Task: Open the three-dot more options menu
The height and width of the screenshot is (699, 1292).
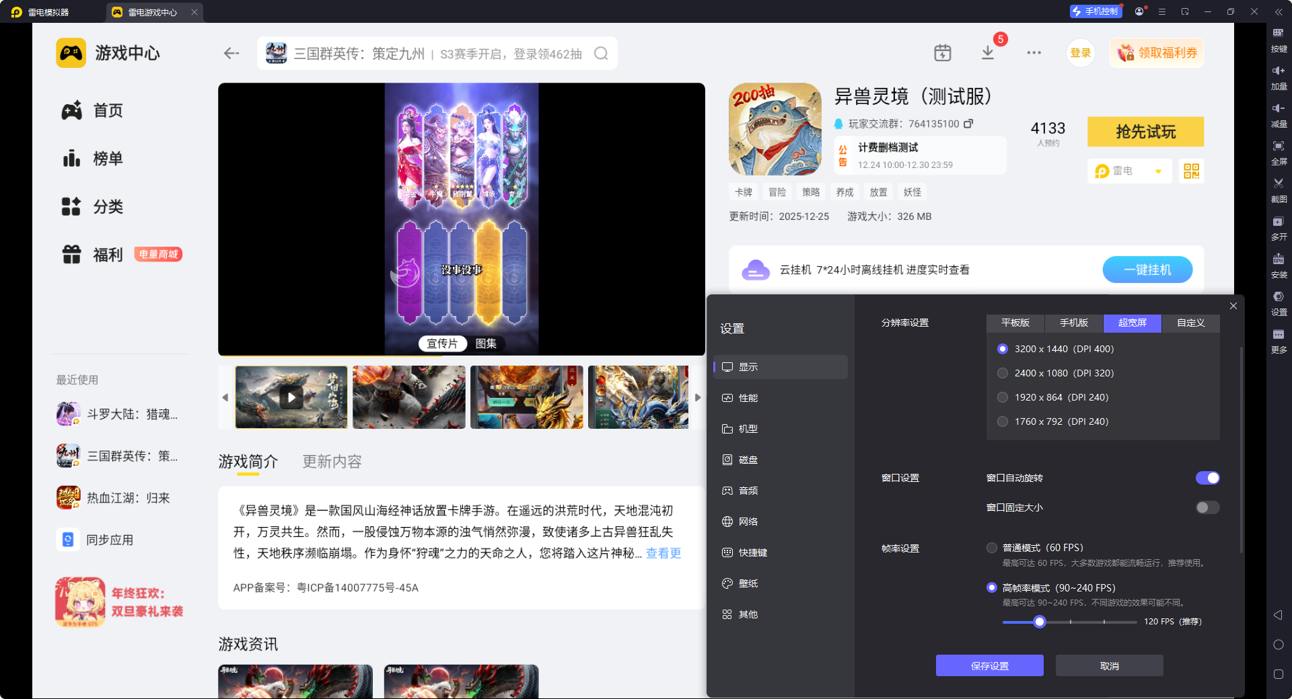Action: coord(1034,52)
